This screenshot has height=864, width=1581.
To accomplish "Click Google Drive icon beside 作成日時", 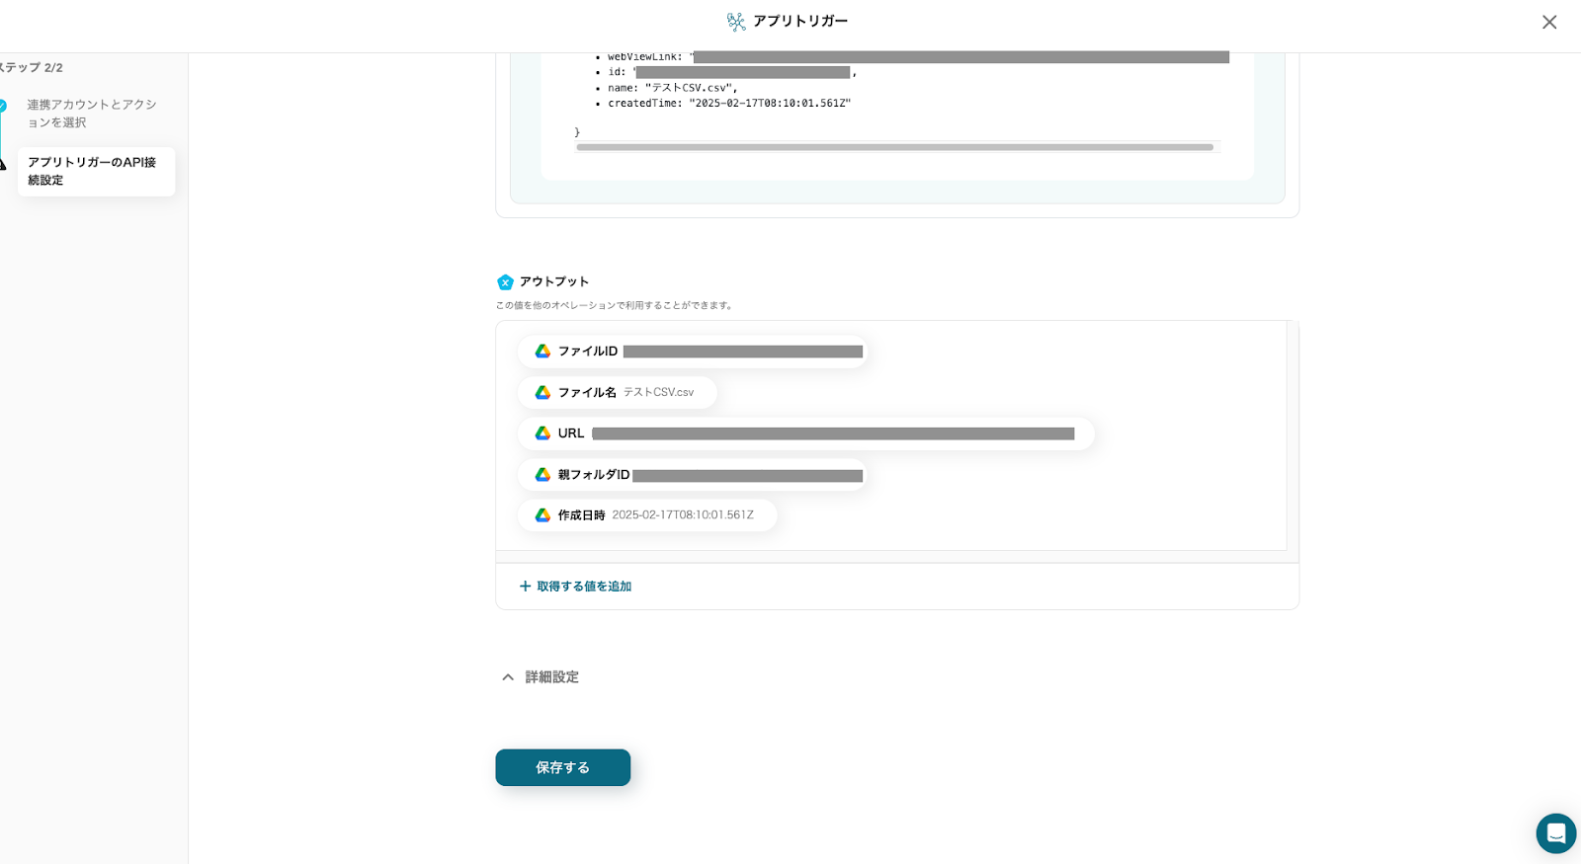I will point(542,515).
